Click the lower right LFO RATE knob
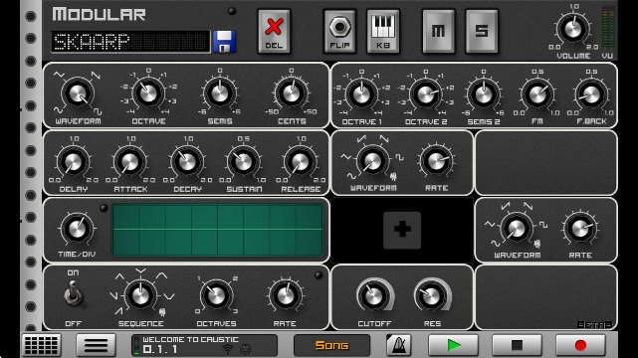The width and height of the screenshot is (638, 358). 580,228
